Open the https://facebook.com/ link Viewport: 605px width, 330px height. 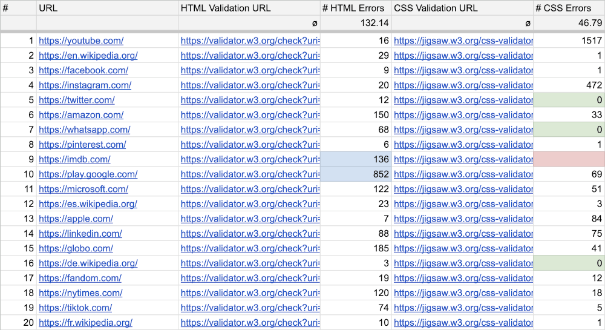click(x=83, y=70)
